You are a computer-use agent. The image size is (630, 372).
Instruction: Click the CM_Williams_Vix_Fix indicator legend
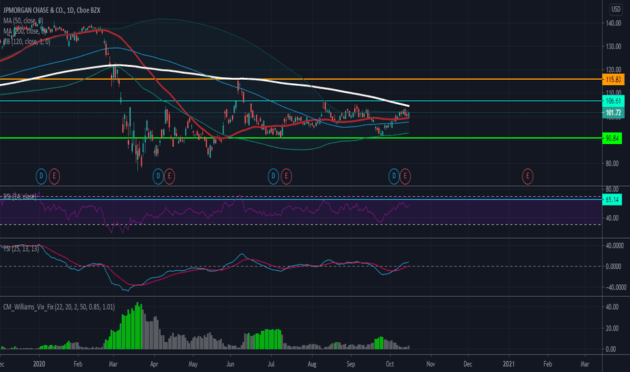pyautogui.click(x=59, y=307)
